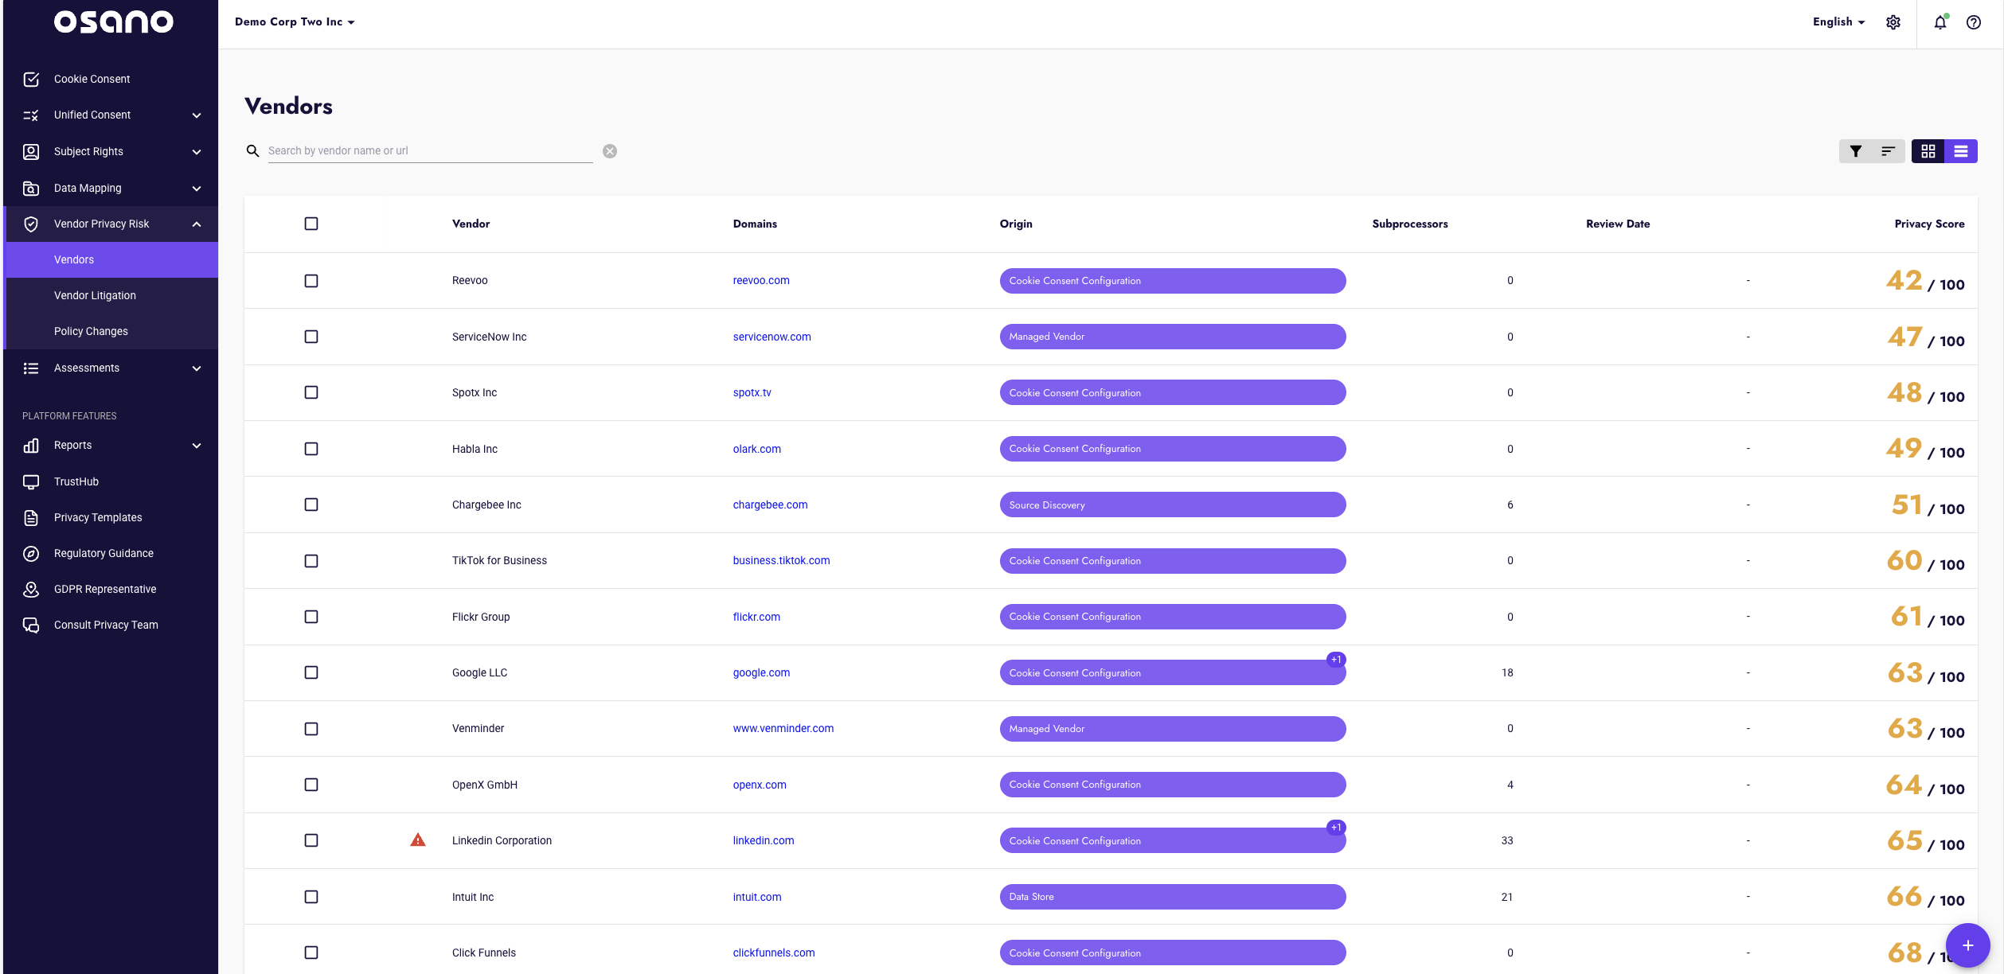Image resolution: width=2004 pixels, height=974 pixels.
Task: Open Vendor Litigation in sidebar
Action: 95,295
